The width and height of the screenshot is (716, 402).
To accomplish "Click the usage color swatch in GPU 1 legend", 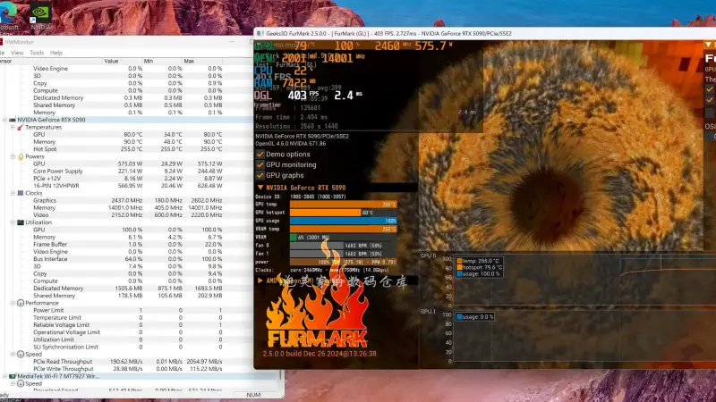I will [459, 317].
